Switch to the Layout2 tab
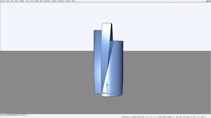Viewport: 211px width, 118px height. click(22, 115)
